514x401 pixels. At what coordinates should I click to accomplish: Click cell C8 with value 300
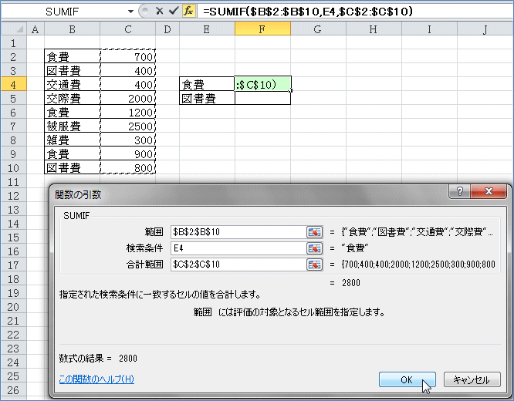(x=128, y=140)
